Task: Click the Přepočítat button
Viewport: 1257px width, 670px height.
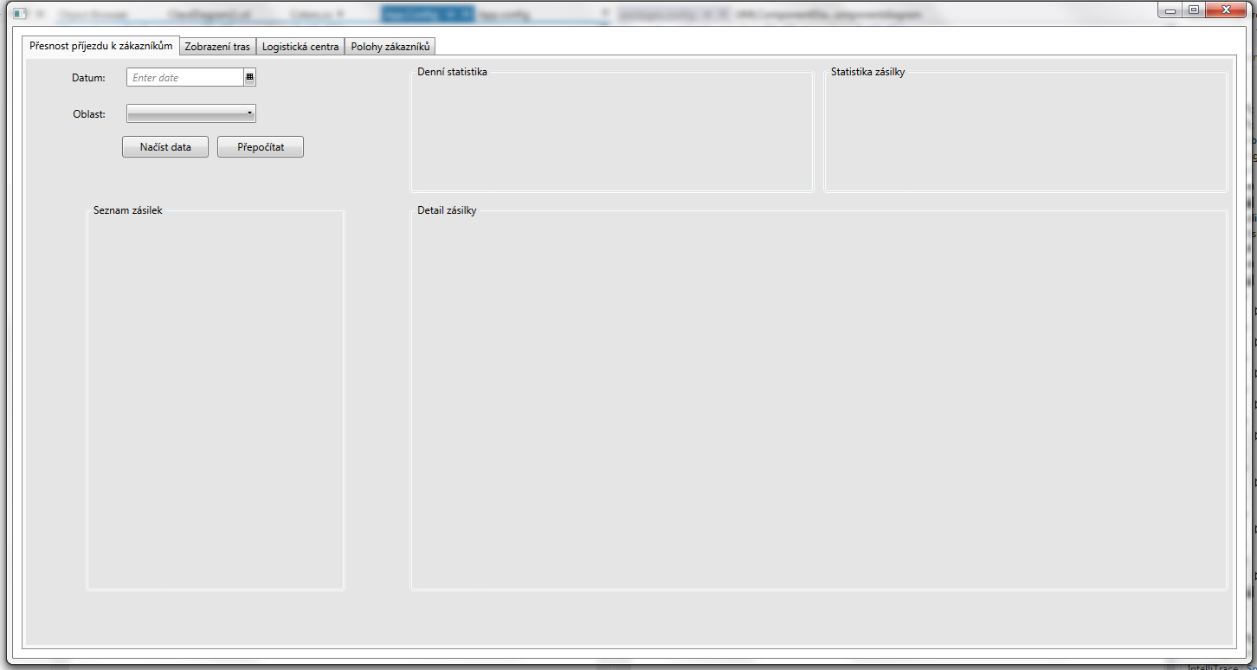Action: (261, 147)
